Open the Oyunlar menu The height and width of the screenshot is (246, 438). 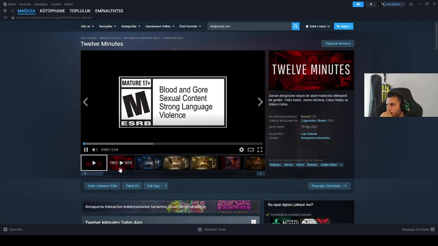click(56, 4)
